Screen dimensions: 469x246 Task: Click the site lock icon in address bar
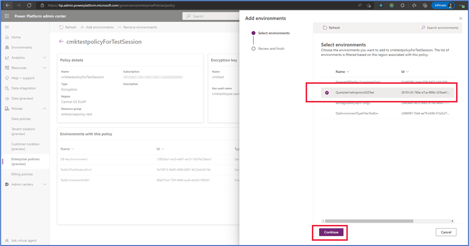pyautogui.click(x=42, y=5)
